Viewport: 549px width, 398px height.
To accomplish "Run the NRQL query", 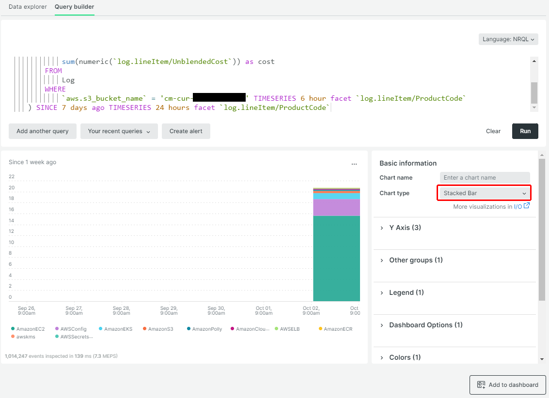I will point(525,131).
